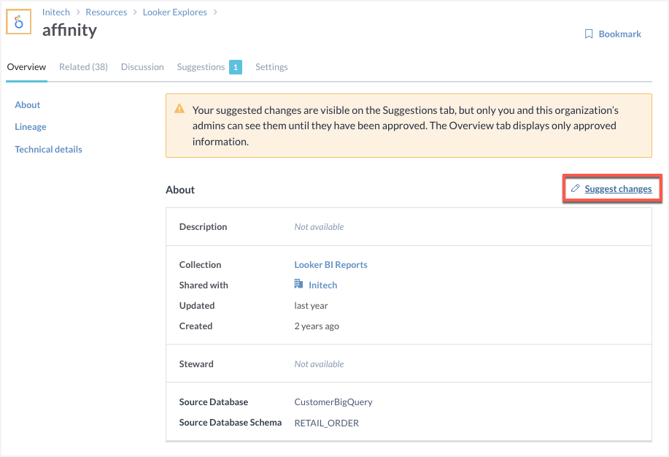Click the Steward field label
Screen dimensions: 669x457
(196, 364)
